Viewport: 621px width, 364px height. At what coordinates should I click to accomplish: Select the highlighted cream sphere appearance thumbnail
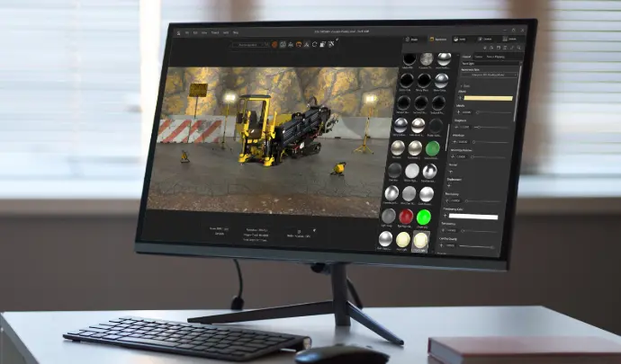[x=420, y=241]
